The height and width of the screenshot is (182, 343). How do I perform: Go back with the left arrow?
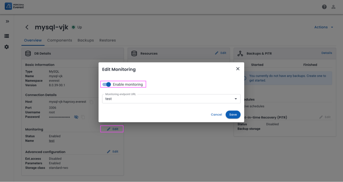click(x=27, y=27)
